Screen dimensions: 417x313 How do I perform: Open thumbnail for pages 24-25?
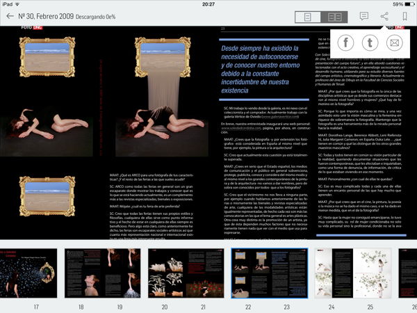pos(353,273)
